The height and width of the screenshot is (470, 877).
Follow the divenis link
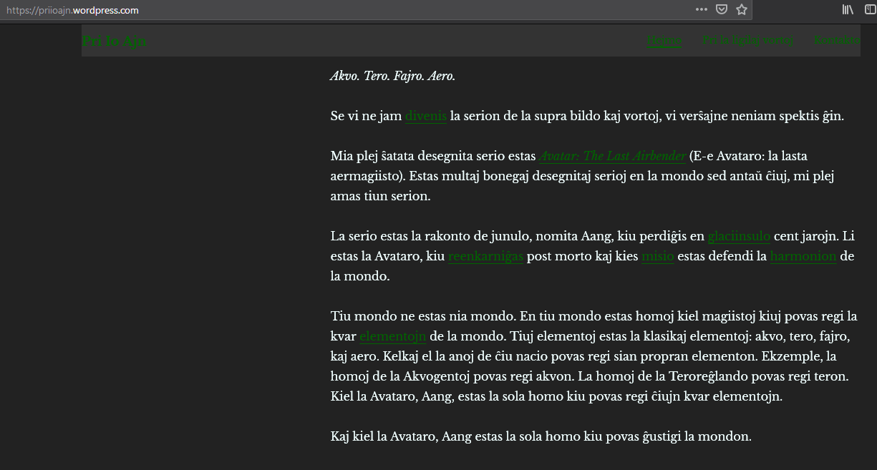(426, 116)
